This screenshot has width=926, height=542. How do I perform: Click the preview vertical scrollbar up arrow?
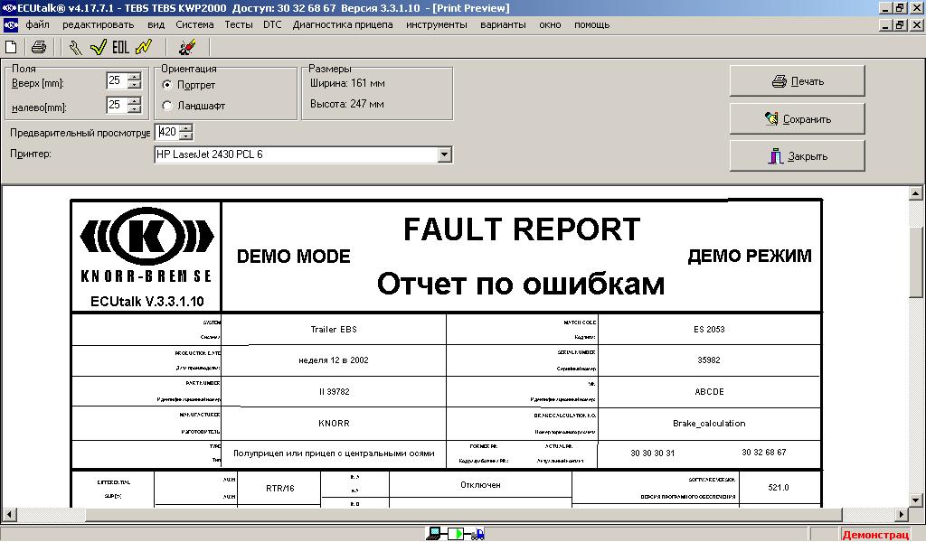pyautogui.click(x=915, y=192)
